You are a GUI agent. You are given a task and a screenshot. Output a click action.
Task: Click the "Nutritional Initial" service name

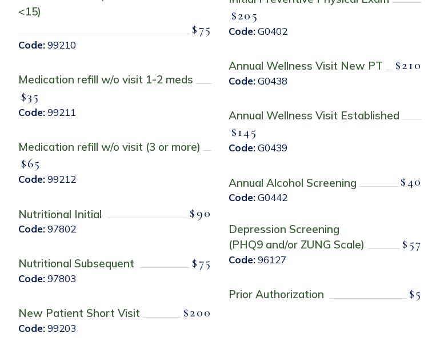(x=60, y=215)
